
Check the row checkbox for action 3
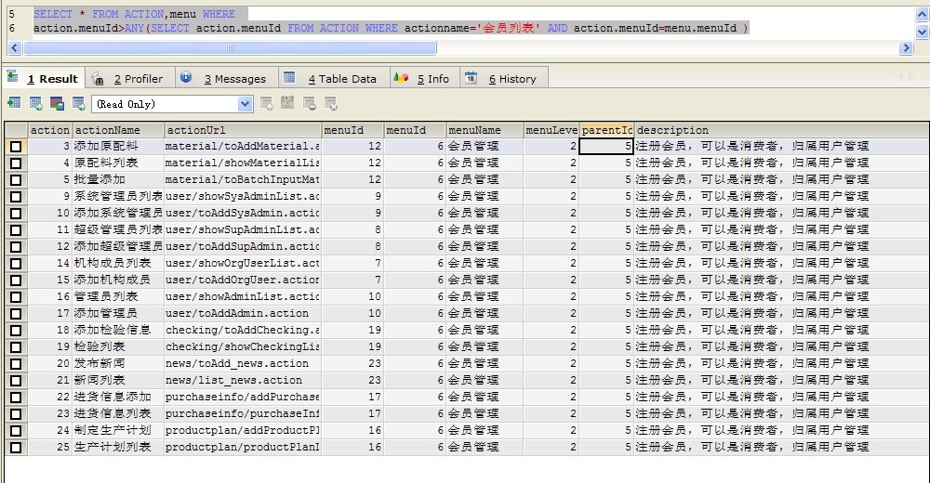click(x=16, y=147)
